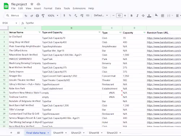Open the text color picker
Viewport: 181px width, 136px height.
tap(149, 16)
